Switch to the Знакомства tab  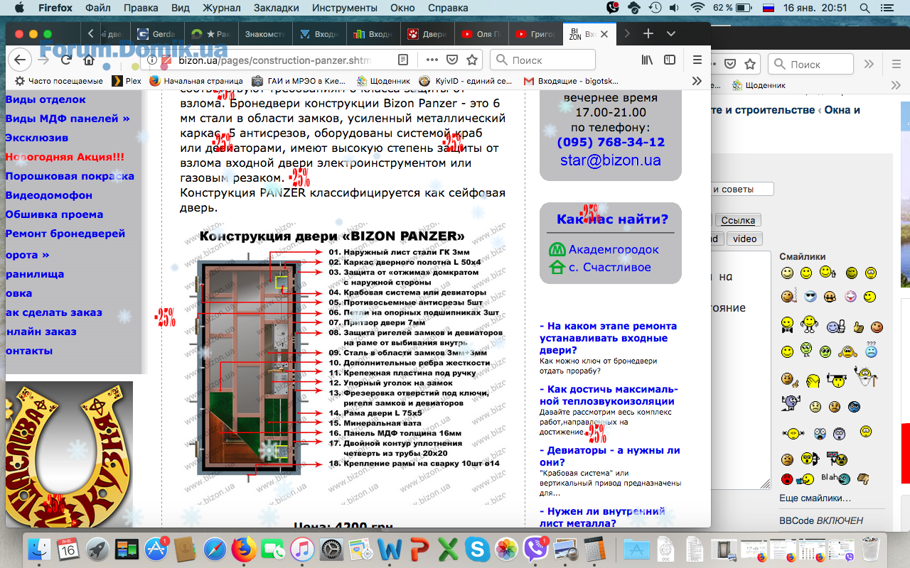pyautogui.click(x=264, y=34)
